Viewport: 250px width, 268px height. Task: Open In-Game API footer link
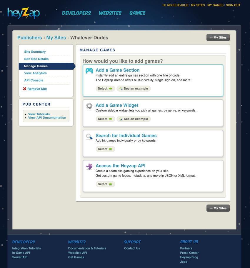[21, 253]
